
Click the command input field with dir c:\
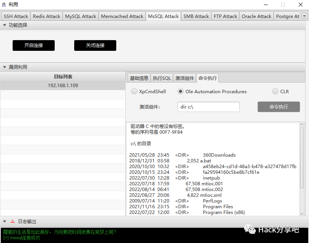pos(208,107)
